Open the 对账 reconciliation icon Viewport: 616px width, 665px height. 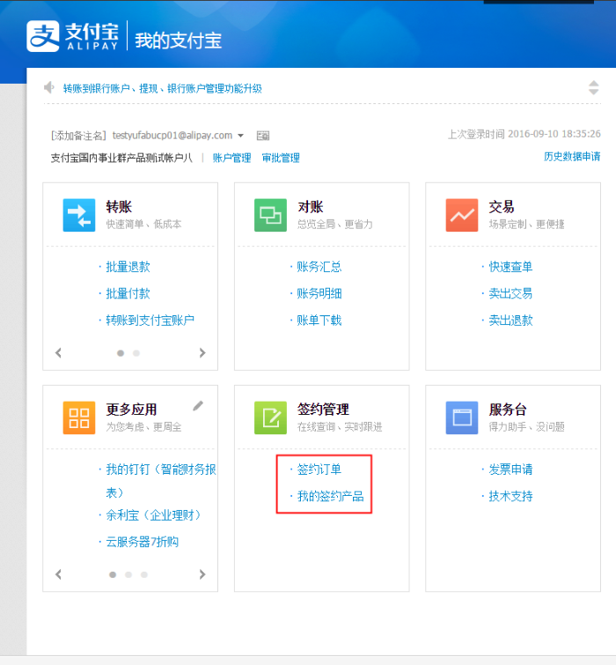coord(270,215)
